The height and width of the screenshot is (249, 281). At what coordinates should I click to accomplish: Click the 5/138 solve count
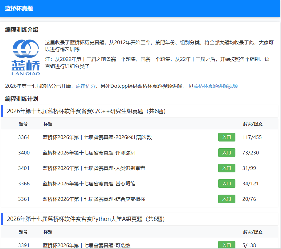click(x=249, y=245)
